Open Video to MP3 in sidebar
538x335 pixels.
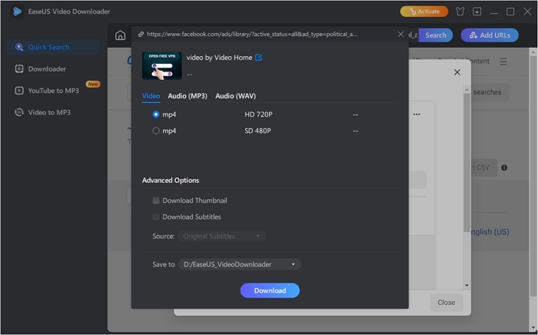(48, 112)
